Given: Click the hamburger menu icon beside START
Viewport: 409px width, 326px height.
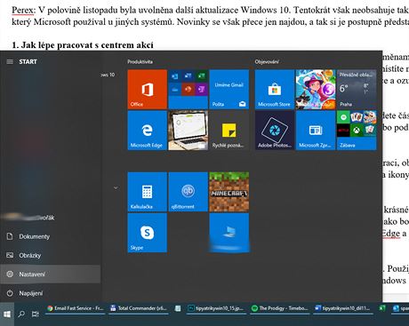Looking at the screenshot, I should [x=10, y=61].
